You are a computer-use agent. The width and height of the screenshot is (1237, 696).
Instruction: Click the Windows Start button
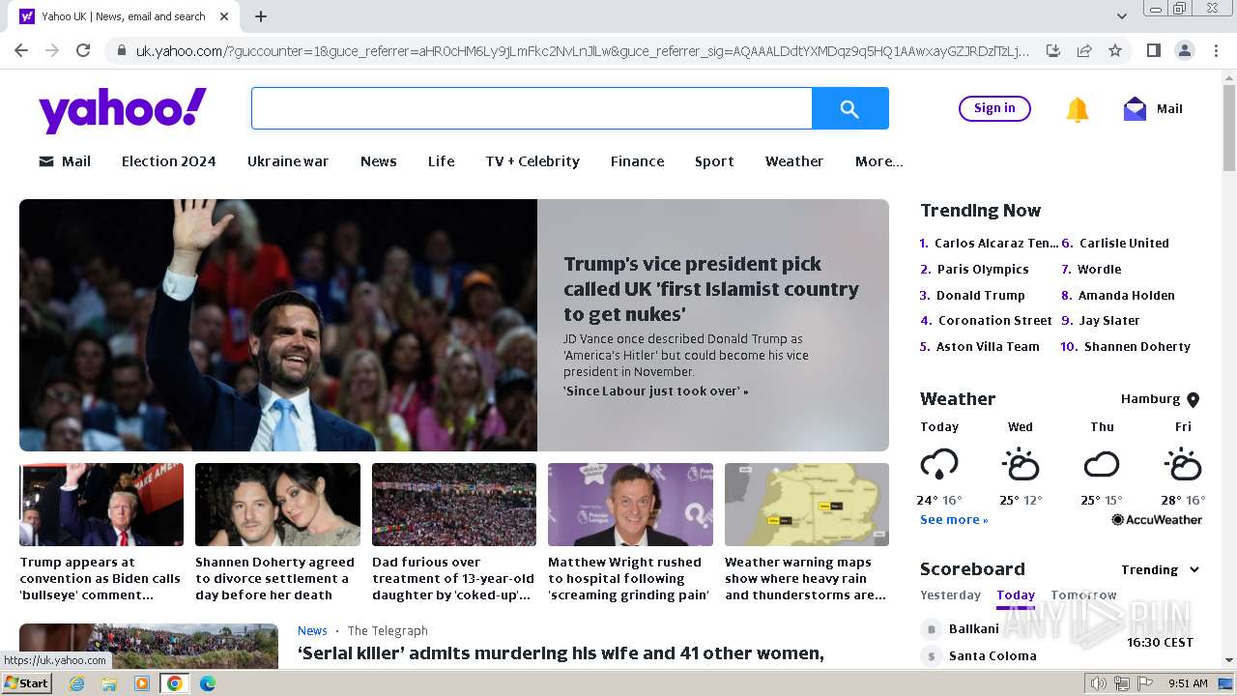27,683
